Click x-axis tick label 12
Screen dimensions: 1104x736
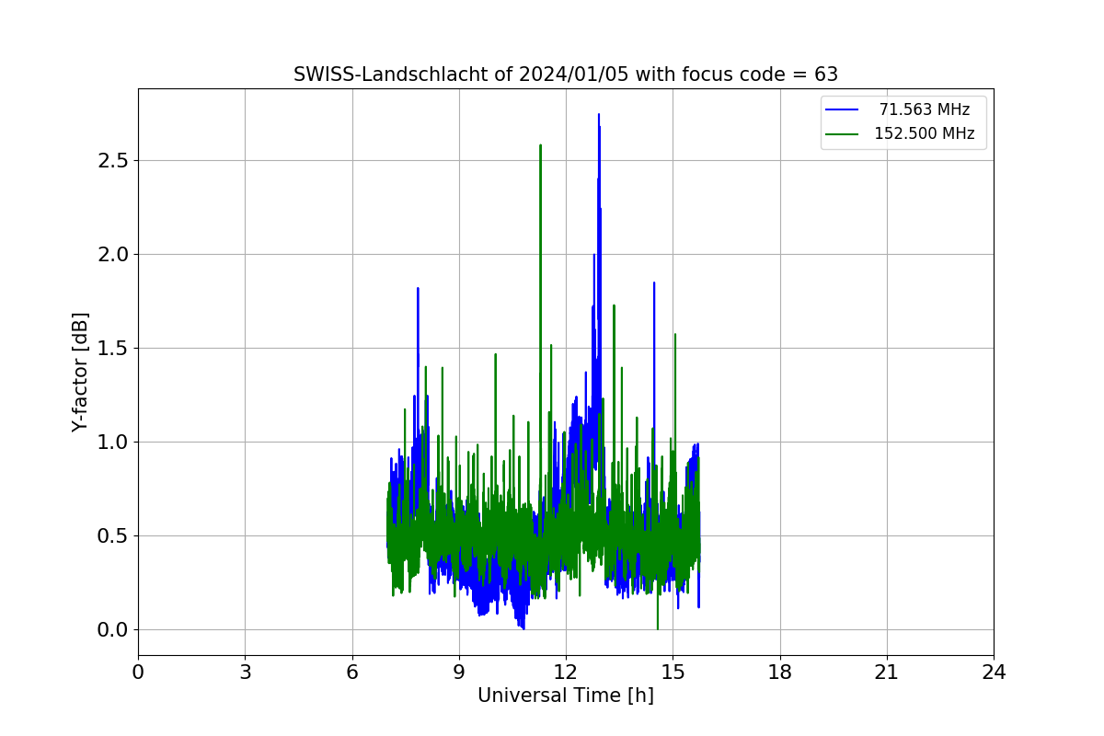click(566, 673)
